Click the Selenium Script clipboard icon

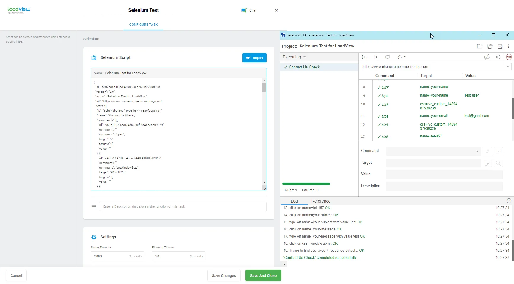tap(94, 58)
